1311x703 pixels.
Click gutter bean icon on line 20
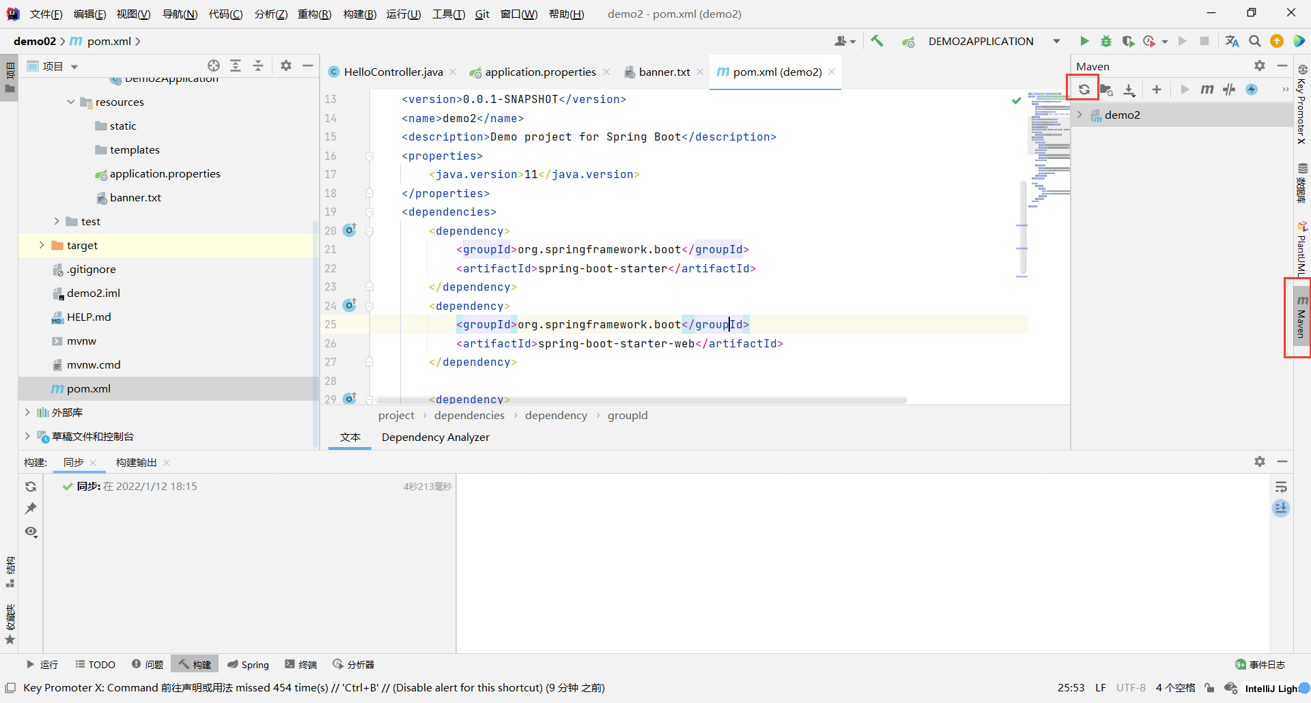(350, 230)
